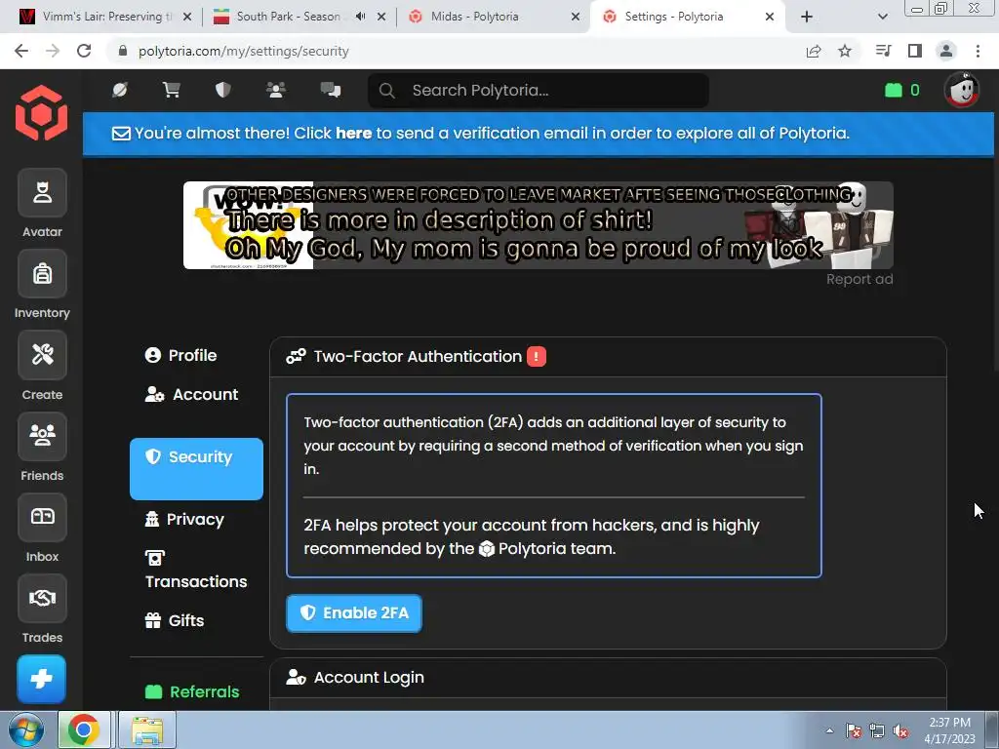Image resolution: width=999 pixels, height=749 pixels.
Task: Click the taskbar volume muted icon
Action: click(x=900, y=730)
